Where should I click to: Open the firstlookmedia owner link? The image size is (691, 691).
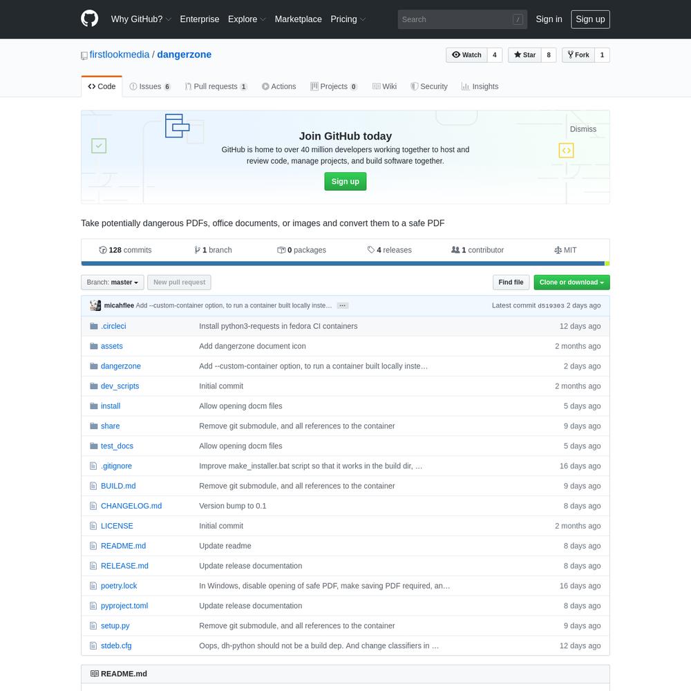coord(120,55)
